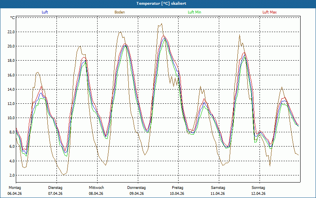Click the 'Mittwoch' day label

(x=96, y=188)
